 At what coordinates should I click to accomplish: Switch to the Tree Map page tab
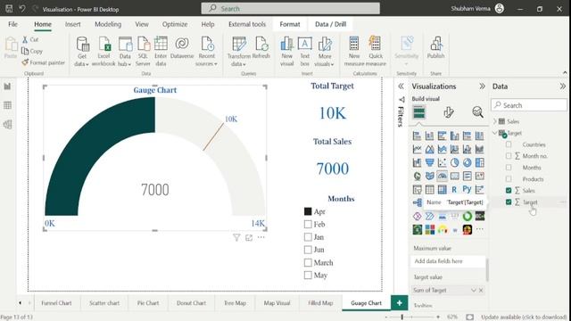pyautogui.click(x=235, y=303)
